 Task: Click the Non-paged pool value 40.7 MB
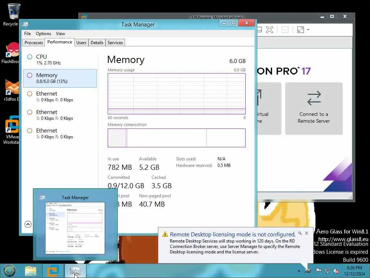click(152, 204)
